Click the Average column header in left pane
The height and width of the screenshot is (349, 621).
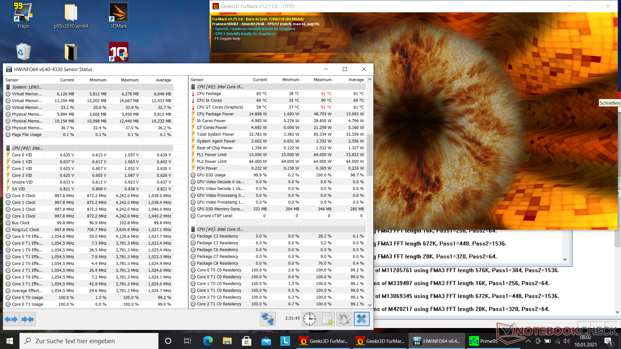coord(163,80)
